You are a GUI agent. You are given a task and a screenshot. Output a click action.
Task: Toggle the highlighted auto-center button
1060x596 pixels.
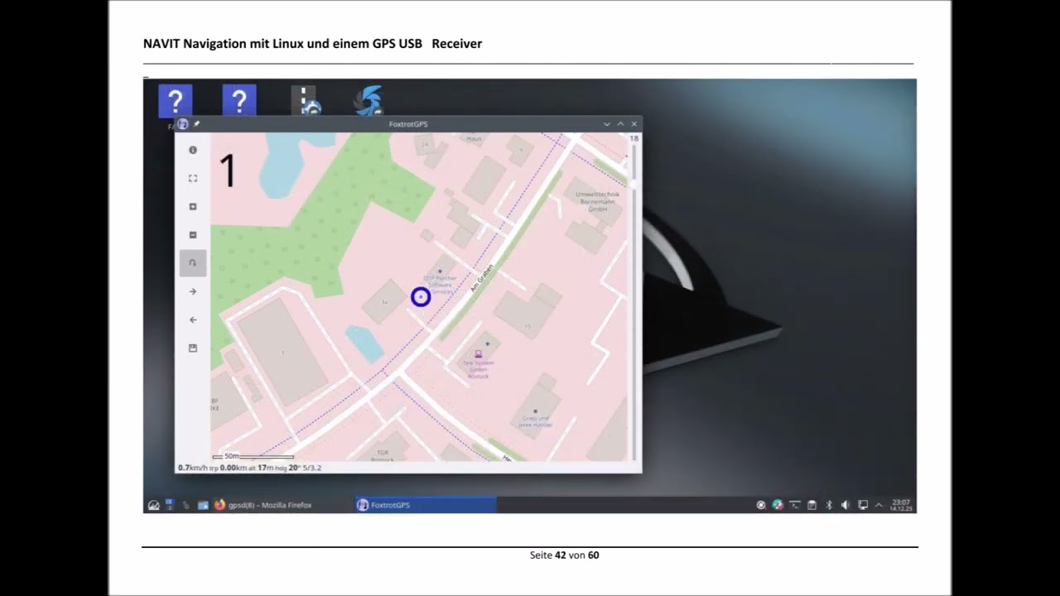193,263
